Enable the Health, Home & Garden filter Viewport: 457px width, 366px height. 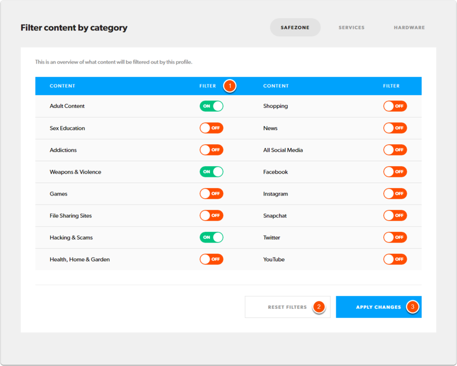(x=211, y=259)
